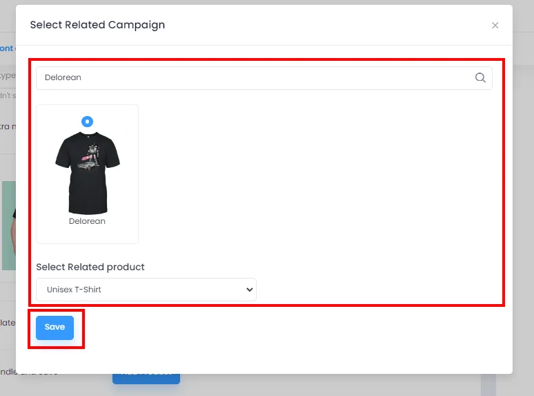Click the Save button
The image size is (534, 396).
pyautogui.click(x=55, y=328)
